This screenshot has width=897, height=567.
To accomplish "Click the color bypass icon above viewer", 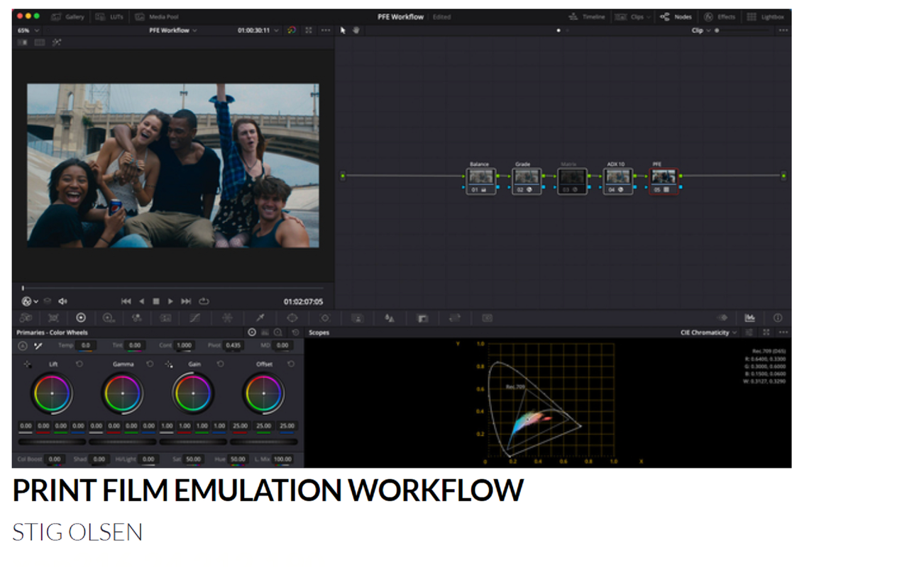I will point(291,30).
